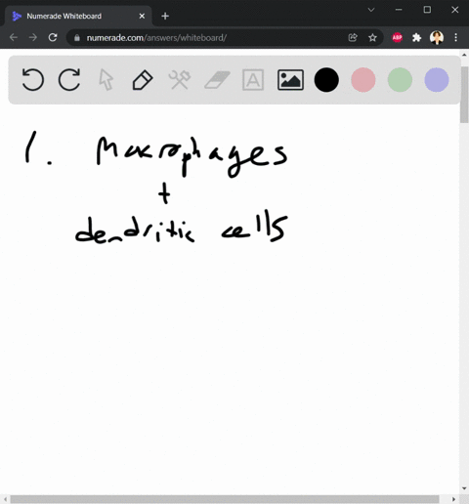Click the horizontal scrollbar right arrow
The height and width of the screenshot is (504, 469).
454,499
